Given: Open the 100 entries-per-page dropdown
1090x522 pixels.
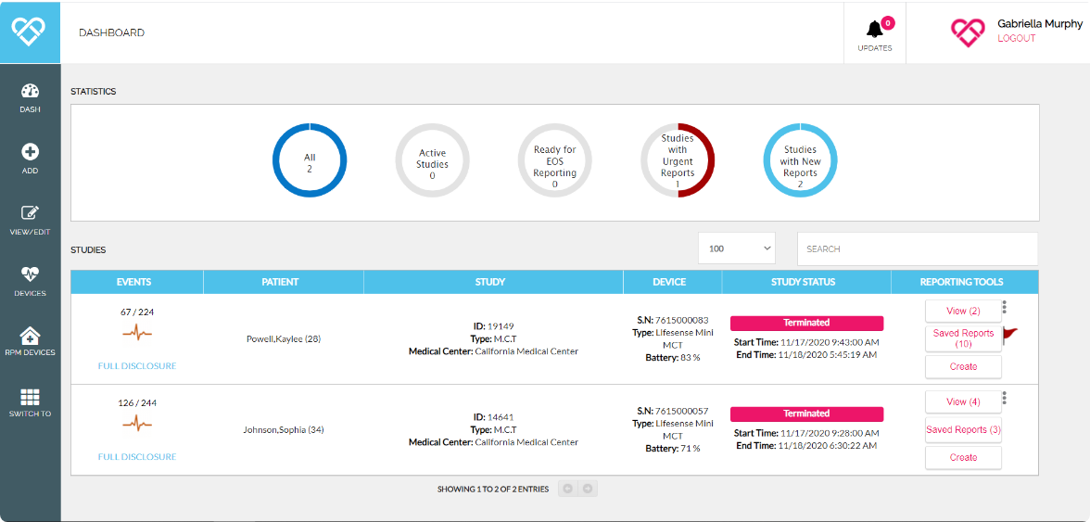Looking at the screenshot, I should [736, 248].
